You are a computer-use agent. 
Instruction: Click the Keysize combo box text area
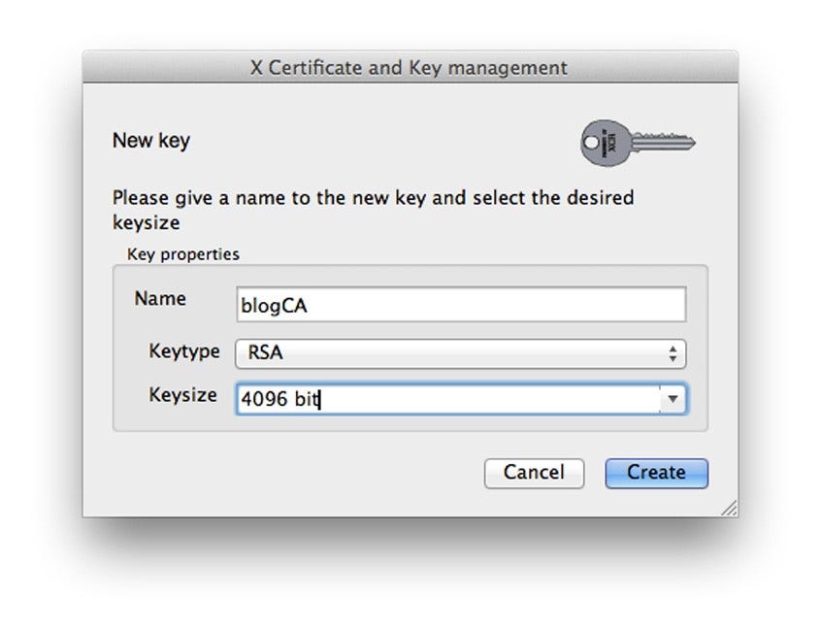pyautogui.click(x=437, y=398)
